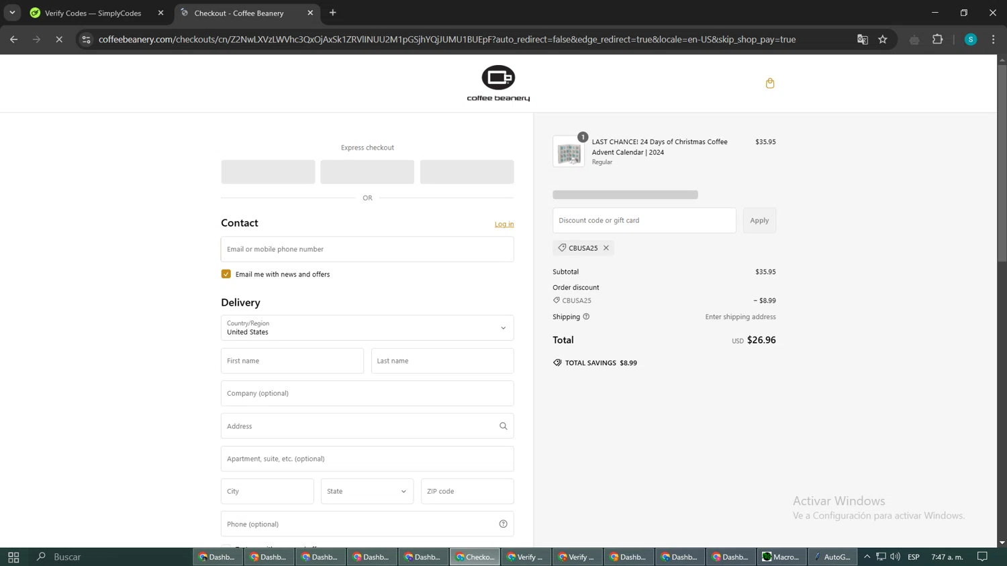
Task: Click the Email or mobile phone number field
Action: [367, 249]
